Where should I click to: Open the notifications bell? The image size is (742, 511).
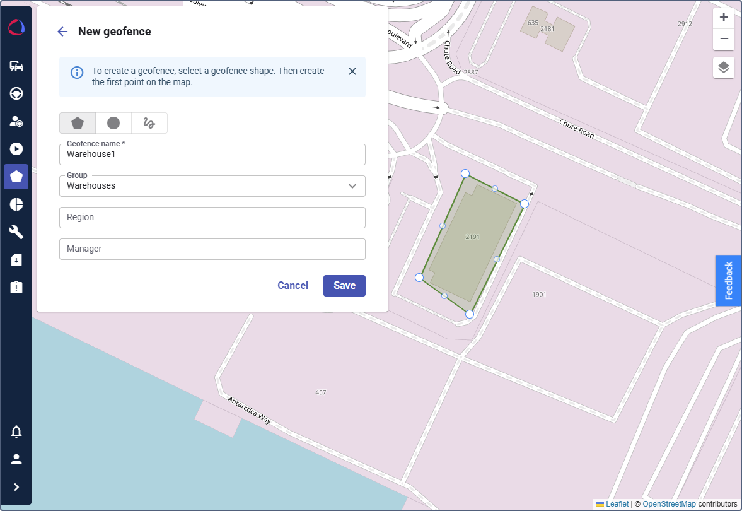(16, 432)
